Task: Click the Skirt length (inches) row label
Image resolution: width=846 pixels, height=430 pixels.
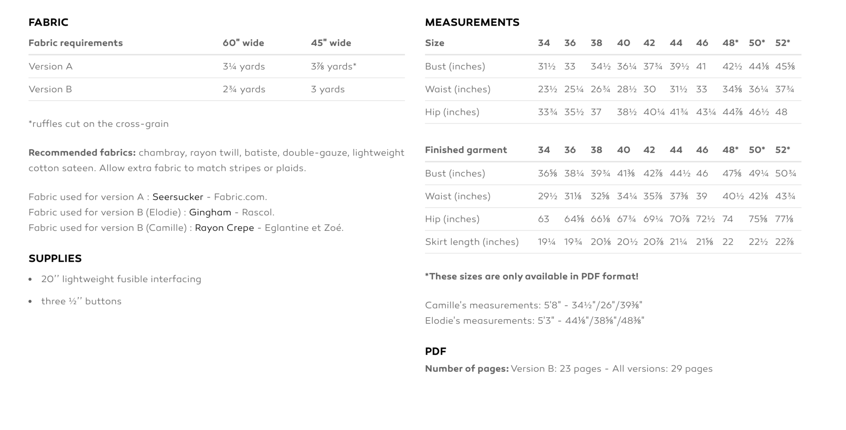Action: point(472,242)
